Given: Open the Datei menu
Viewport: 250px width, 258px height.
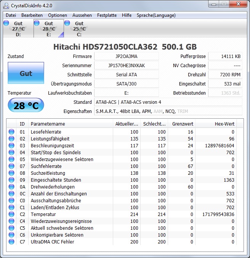Looking at the screenshot, I should (11, 15).
